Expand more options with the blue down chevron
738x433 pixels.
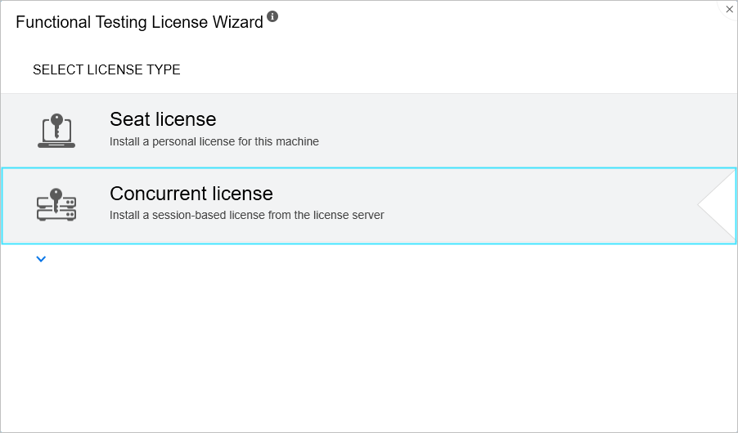point(42,259)
